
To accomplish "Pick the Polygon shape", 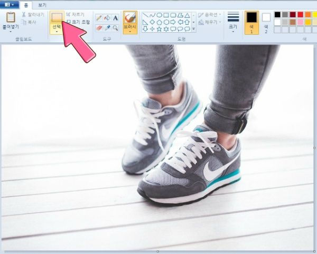I will click(180, 15).
